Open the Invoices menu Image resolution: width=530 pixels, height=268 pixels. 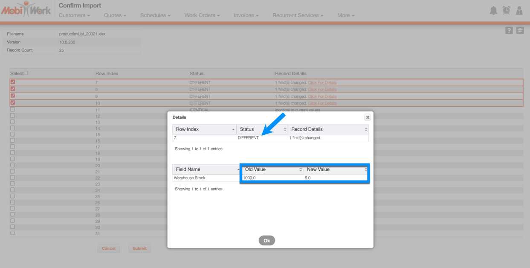point(246,15)
